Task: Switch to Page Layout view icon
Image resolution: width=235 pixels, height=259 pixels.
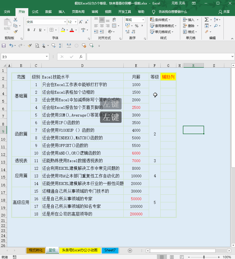Action: (172, 257)
